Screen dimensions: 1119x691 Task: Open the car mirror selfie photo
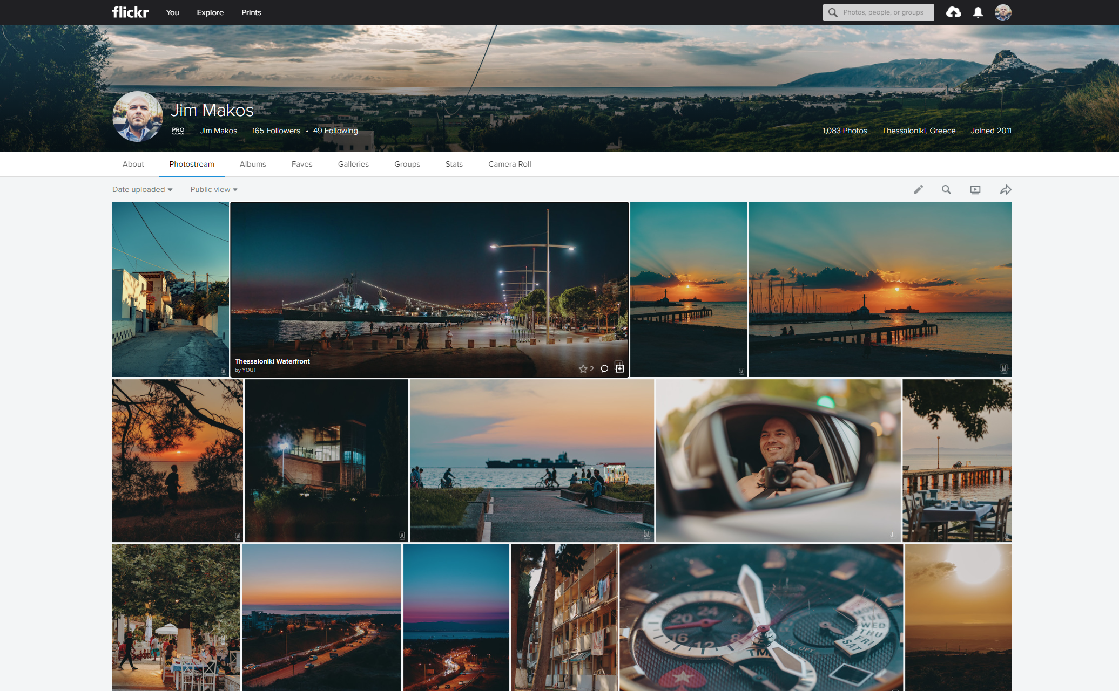[778, 461]
